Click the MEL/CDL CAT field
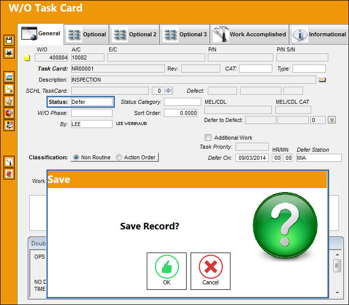 (x=293, y=110)
